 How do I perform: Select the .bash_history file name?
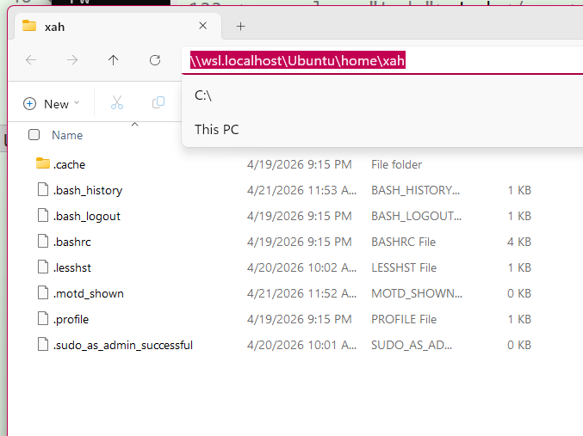[x=88, y=191]
